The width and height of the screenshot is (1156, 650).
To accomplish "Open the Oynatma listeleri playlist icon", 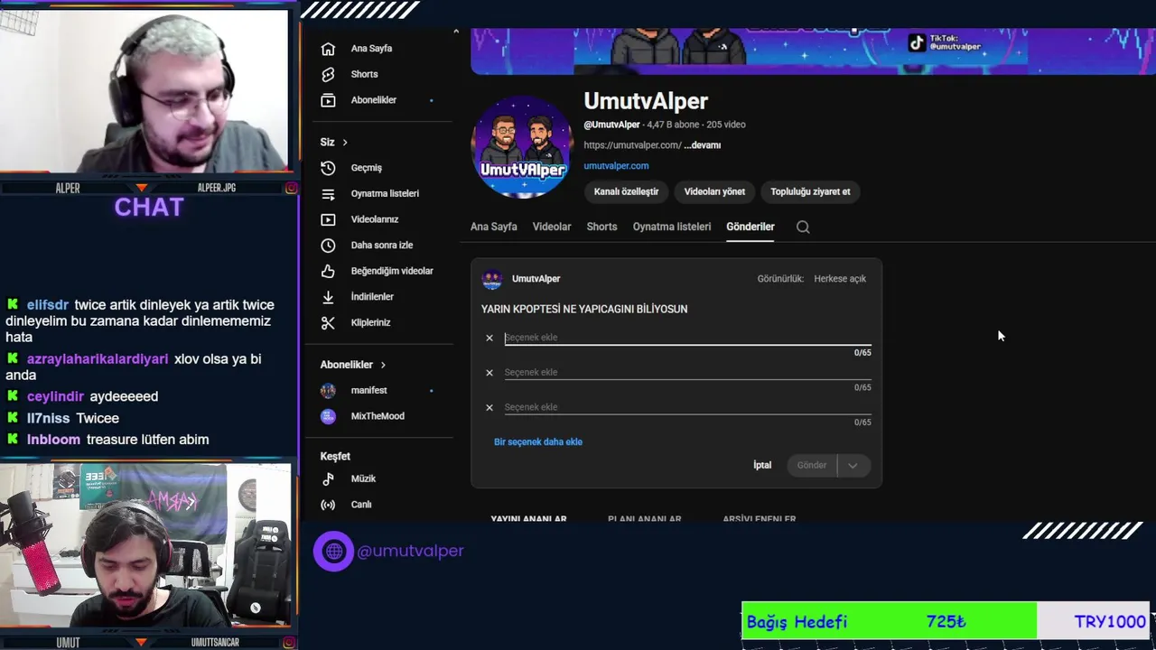I will coord(328,193).
